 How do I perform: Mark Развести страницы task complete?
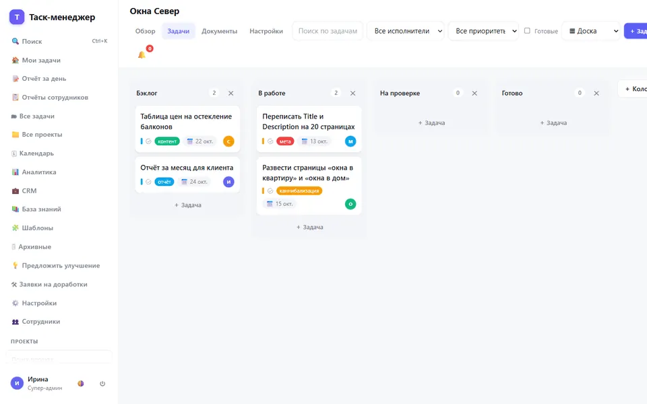[270, 191]
